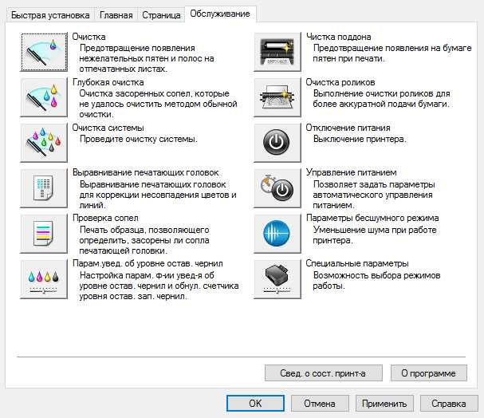Open help via Справка button
Viewport: 484px width, 418px height.
449,403
